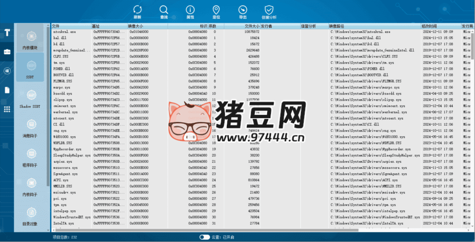
Task: Select the kd.dll file entry
Action: (x=59, y=44)
